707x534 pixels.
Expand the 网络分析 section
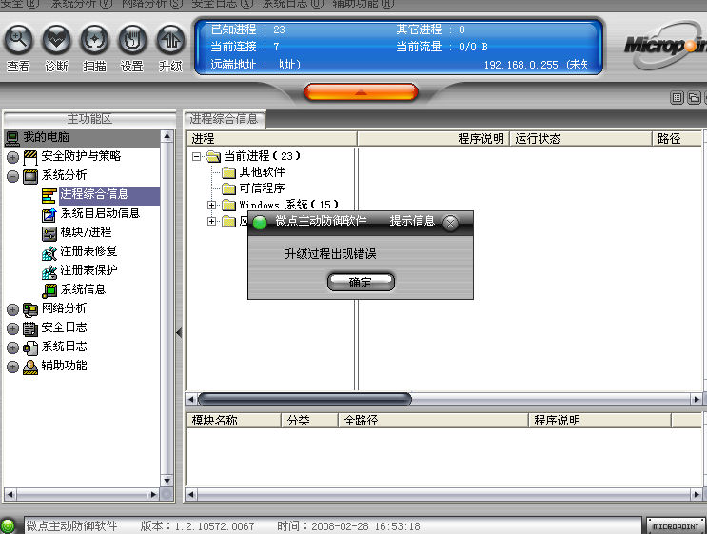(12, 310)
